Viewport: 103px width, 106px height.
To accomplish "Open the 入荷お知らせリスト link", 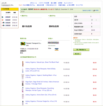I will coord(51,5).
